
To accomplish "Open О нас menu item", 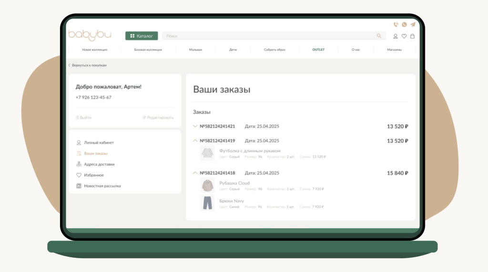I will 356,50.
